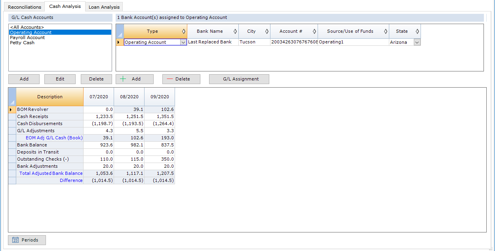
Task: Click the Bank Name cell Last Replaced Bank
Action: pos(210,42)
